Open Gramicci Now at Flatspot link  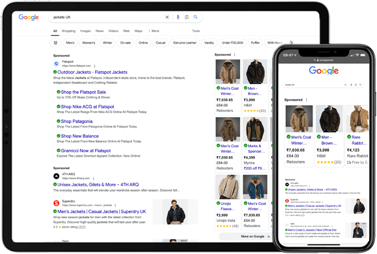click(85, 150)
